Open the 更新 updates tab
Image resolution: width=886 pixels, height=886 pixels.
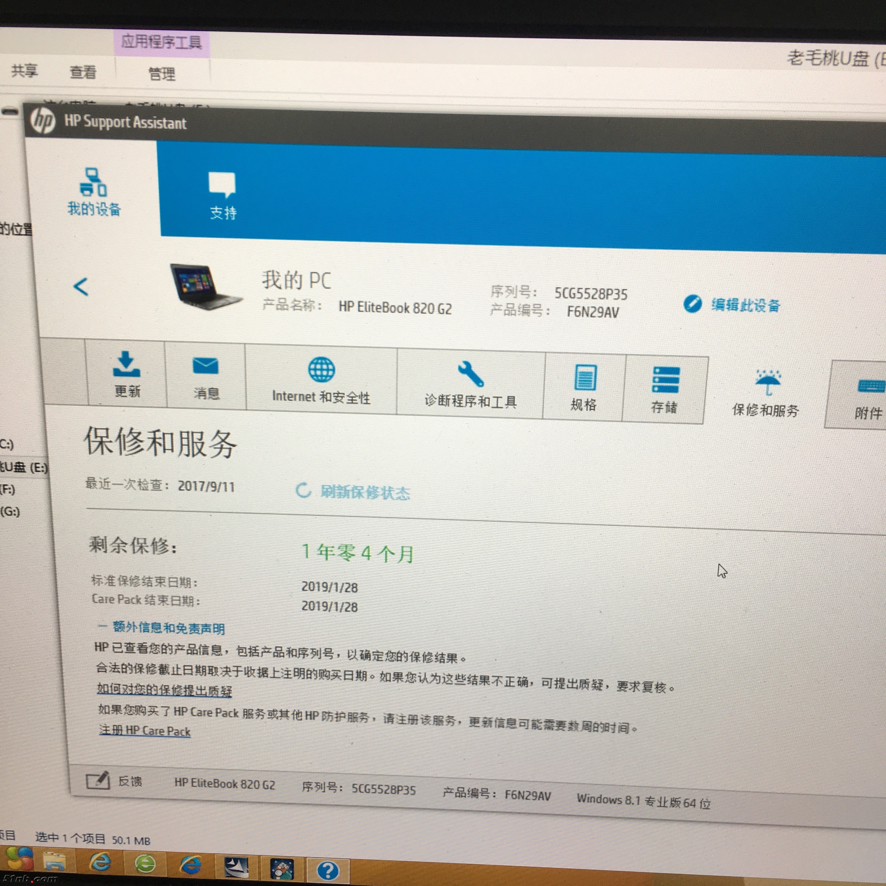point(126,374)
